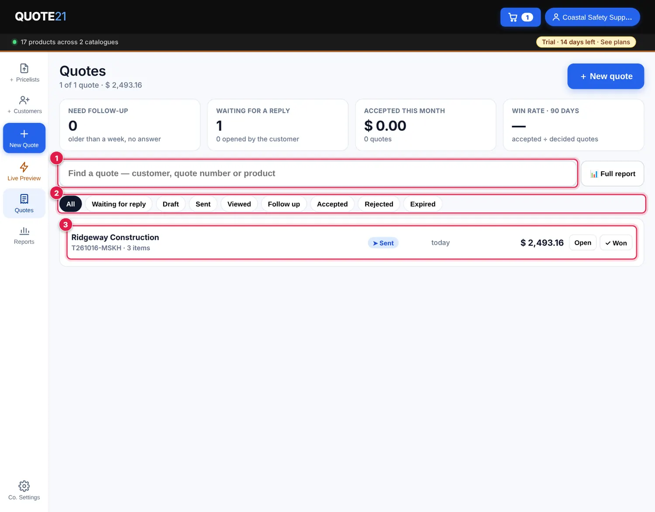This screenshot has width=655, height=512.
Task: Filter quotes by Waiting for reply
Action: click(x=119, y=204)
